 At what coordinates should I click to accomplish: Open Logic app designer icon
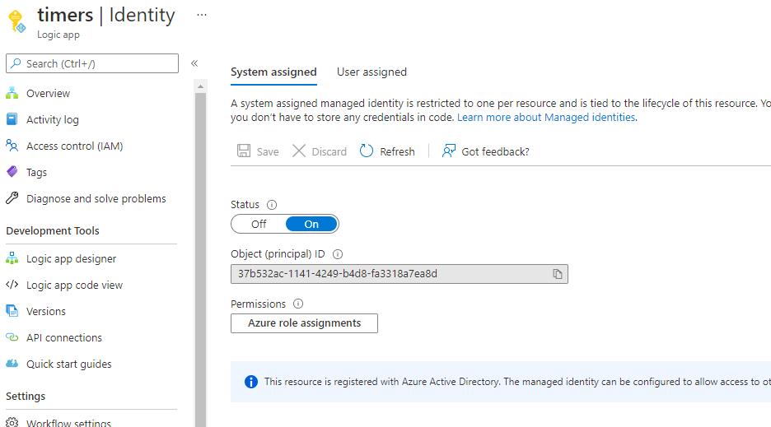[x=12, y=258]
